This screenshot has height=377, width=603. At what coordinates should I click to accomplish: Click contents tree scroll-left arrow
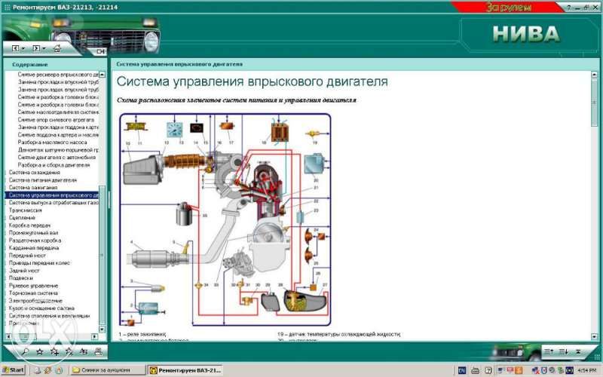click(8, 336)
